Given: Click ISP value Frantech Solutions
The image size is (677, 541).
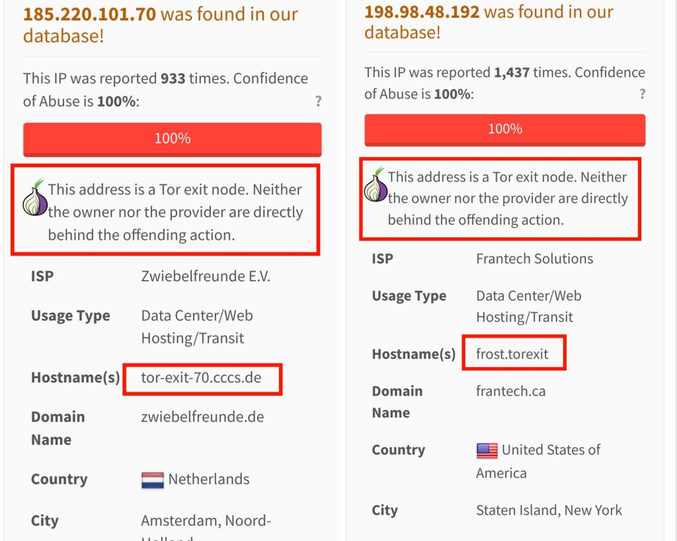Looking at the screenshot, I should 534,259.
